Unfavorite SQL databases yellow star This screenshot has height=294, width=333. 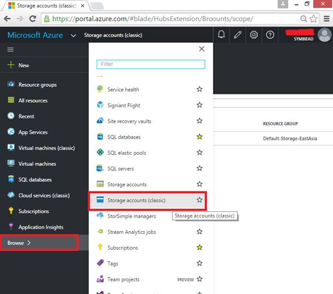coord(200,137)
